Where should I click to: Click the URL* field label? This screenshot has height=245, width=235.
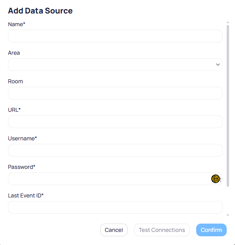pyautogui.click(x=14, y=110)
